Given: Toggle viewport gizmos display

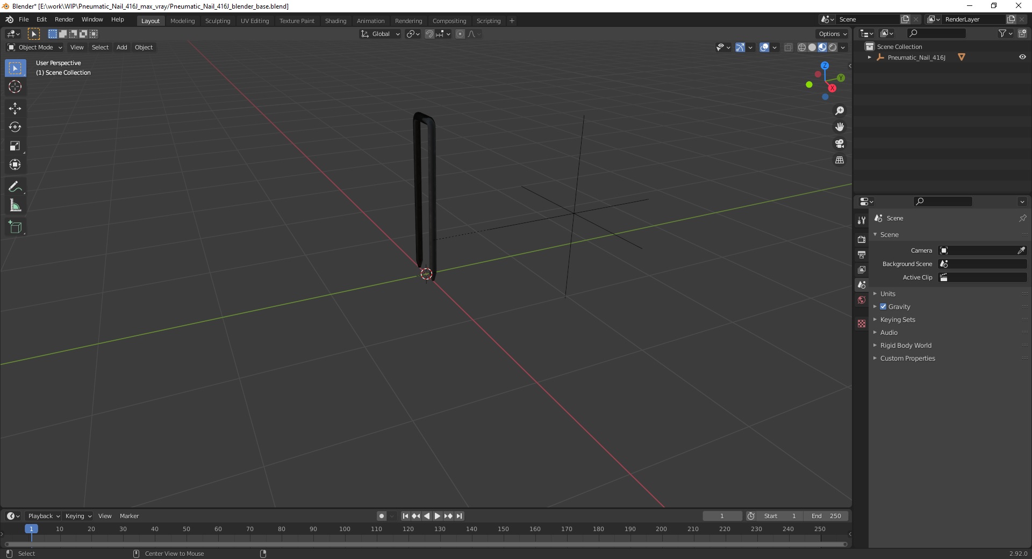Looking at the screenshot, I should (x=740, y=47).
